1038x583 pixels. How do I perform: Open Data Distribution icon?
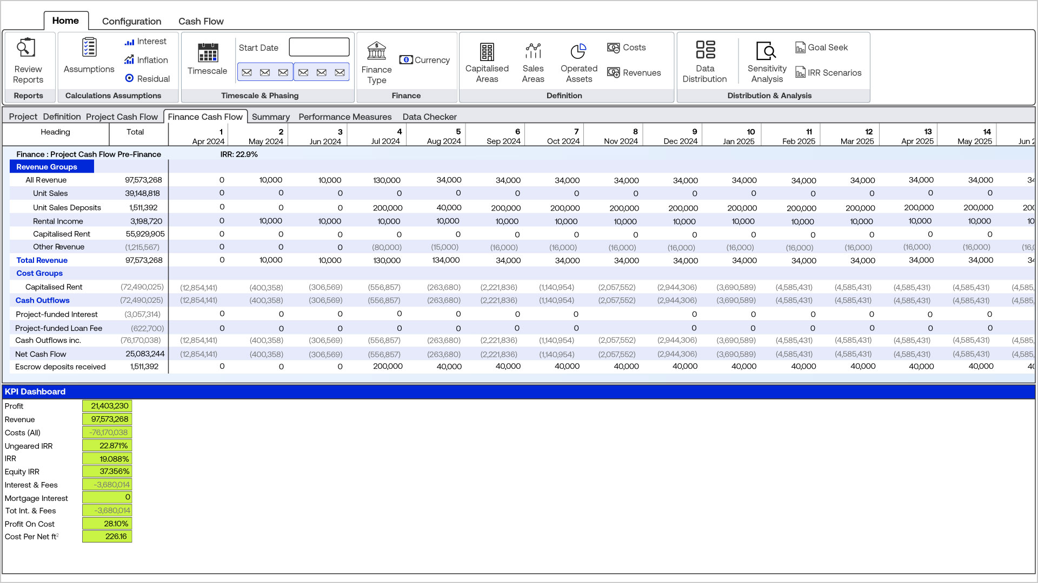[x=705, y=50]
